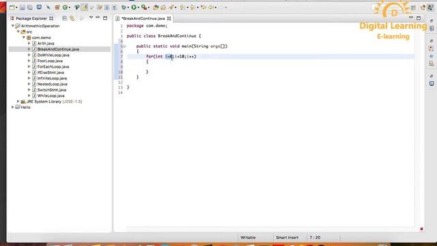Viewport: 437px width, 246px height.
Task: Open the Debug dropdown arrow
Action: [x=128, y=8]
